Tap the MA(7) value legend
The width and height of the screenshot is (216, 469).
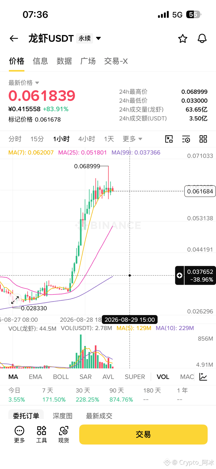pos(31,152)
